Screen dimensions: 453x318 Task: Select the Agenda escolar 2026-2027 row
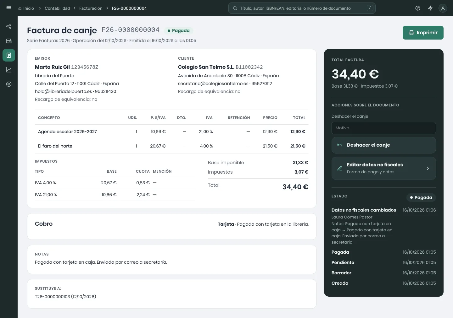[x=172, y=132]
